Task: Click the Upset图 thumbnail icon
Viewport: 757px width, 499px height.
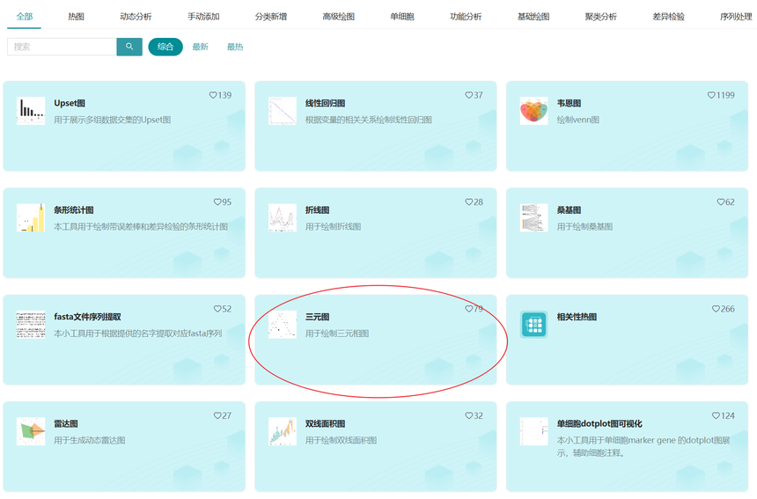Action: (31, 111)
